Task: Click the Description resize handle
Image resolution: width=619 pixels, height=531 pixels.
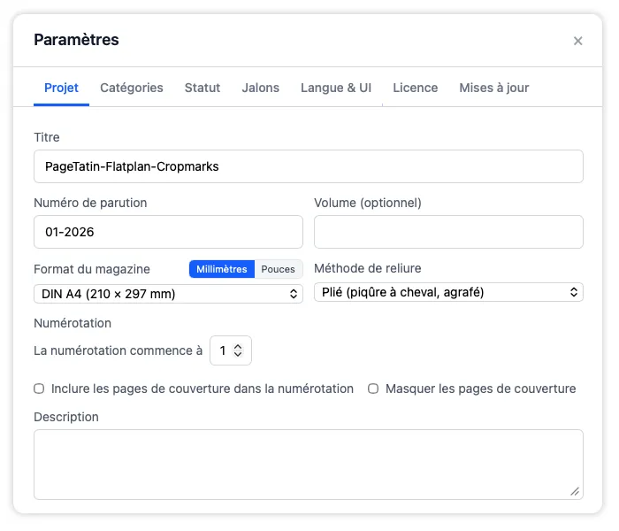Action: [x=575, y=491]
